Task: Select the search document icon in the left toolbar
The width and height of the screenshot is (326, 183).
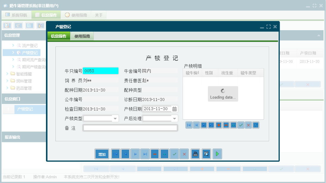Action: [x=7, y=25]
